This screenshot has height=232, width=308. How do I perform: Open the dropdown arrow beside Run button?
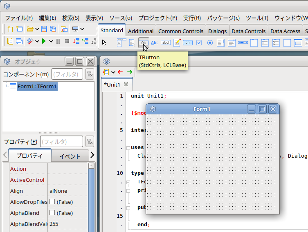(51, 41)
